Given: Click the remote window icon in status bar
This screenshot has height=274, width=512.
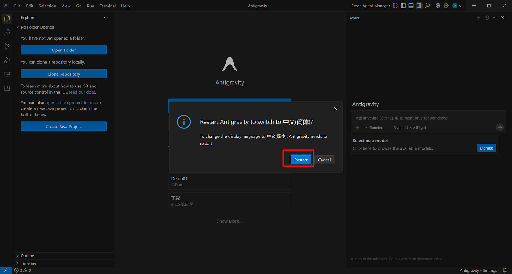Looking at the screenshot, I should (x=6, y=270).
